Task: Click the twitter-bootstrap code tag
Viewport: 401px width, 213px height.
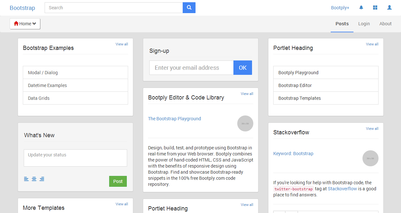Action: [293, 189]
